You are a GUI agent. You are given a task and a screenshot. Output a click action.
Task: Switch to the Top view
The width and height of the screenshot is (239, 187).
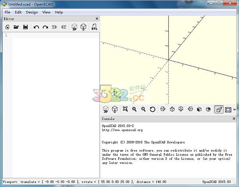point(172,109)
